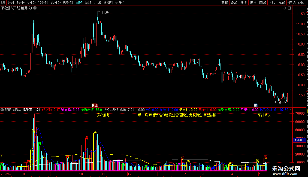
Task: Click the 财 marker below the chart
Action: coord(256,105)
